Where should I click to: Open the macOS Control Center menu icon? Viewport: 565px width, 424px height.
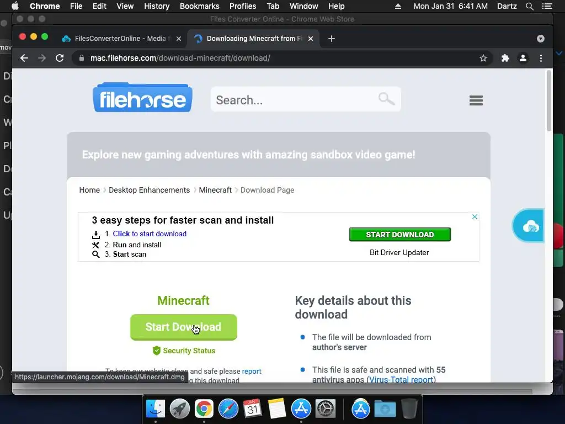click(x=547, y=6)
